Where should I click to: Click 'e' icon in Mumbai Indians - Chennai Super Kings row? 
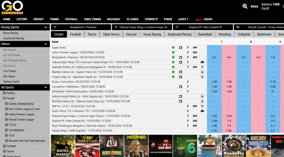pos(202,101)
